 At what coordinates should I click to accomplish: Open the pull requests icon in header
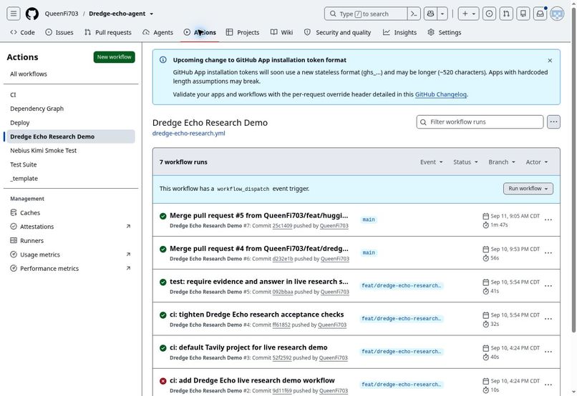pos(506,14)
